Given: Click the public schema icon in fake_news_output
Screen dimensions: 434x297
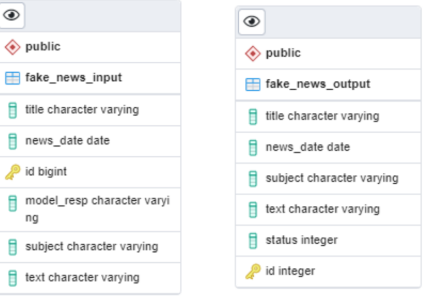Looking at the screenshot, I should pos(252,54).
